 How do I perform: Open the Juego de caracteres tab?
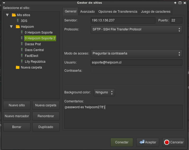tap(156, 12)
